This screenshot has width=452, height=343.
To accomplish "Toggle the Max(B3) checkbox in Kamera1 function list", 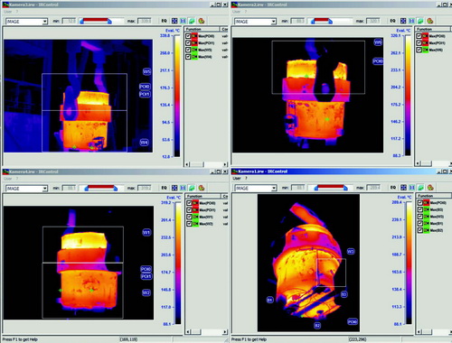I will (420, 209).
